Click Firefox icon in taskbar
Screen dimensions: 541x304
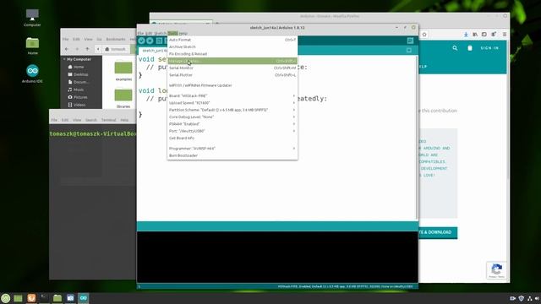tap(31, 298)
